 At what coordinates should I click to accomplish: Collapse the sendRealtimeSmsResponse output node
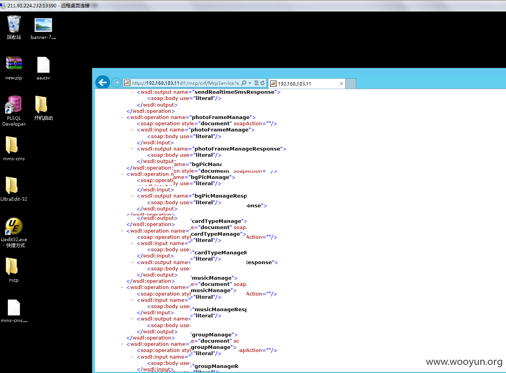click(133, 92)
